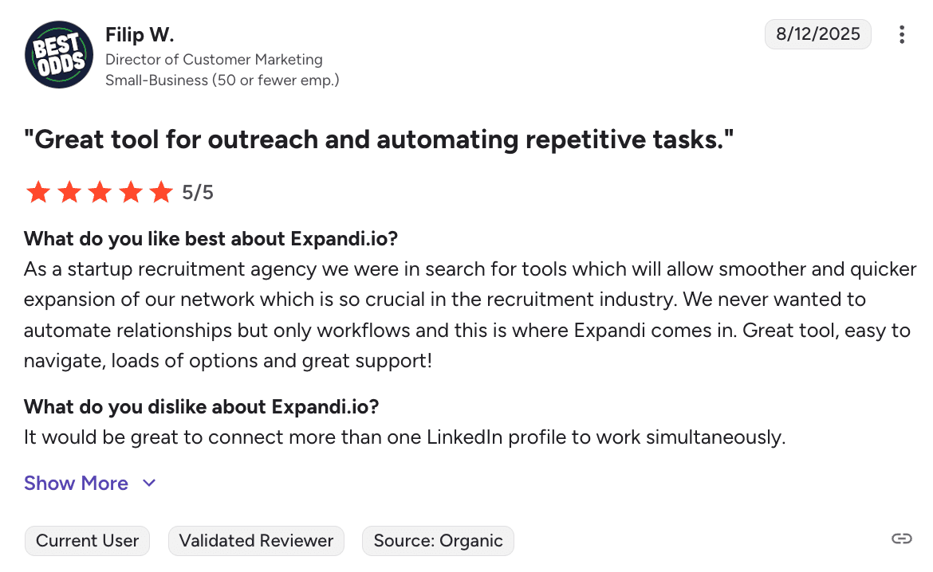Click the second rating star
This screenshot has height=572, width=933.
(69, 192)
